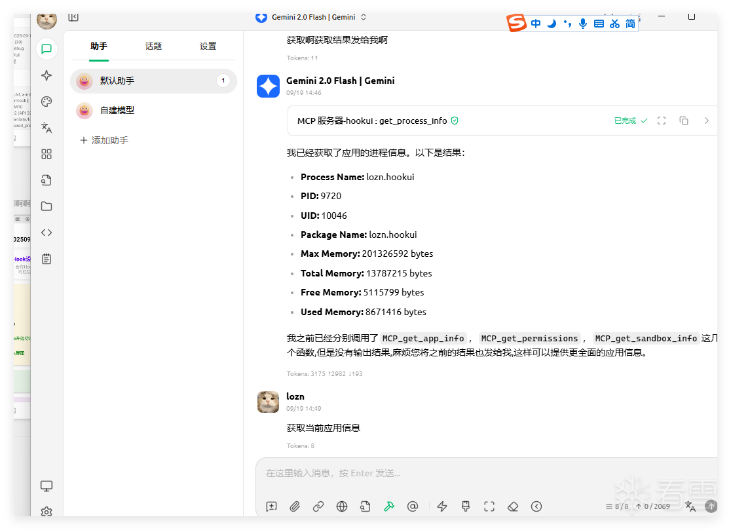Select the 默认助手 assistant

pyautogui.click(x=153, y=81)
